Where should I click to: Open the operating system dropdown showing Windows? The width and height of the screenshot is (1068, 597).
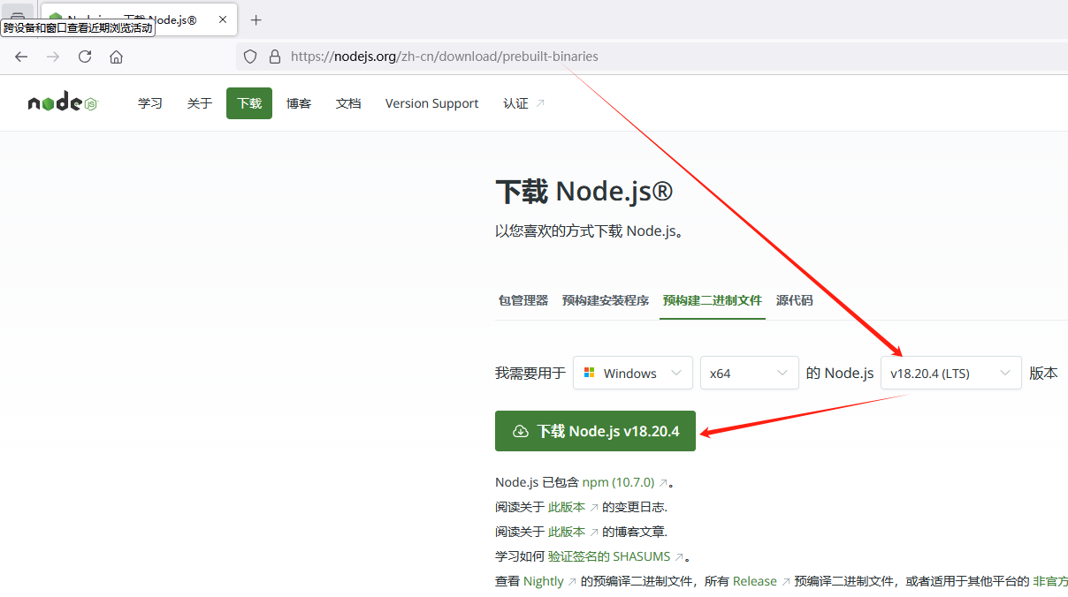(632, 373)
